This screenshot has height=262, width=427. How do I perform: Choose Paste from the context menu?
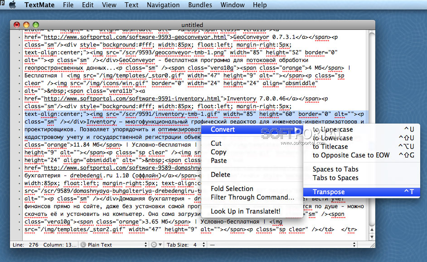pos(252,161)
